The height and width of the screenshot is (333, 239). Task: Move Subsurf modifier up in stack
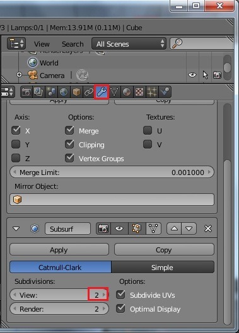coord(174,229)
